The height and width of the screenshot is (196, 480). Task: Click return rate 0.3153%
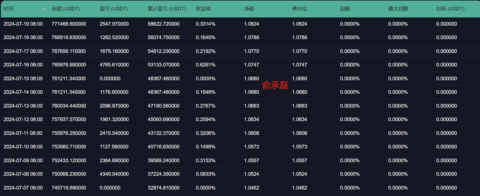coord(206,161)
